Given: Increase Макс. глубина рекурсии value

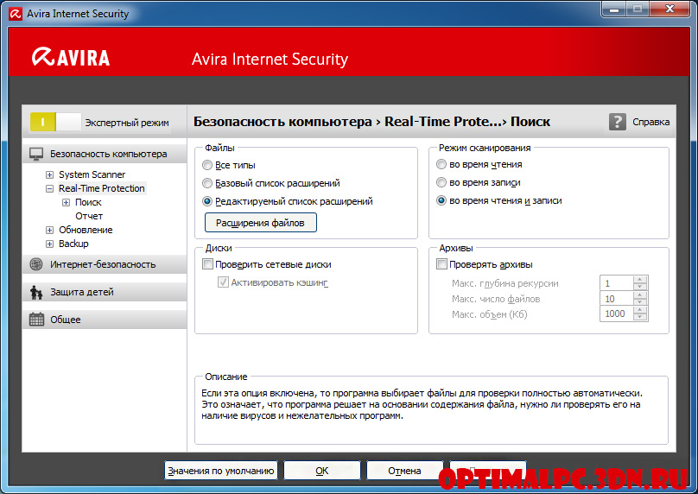Looking at the screenshot, I should pyautogui.click(x=640, y=280).
